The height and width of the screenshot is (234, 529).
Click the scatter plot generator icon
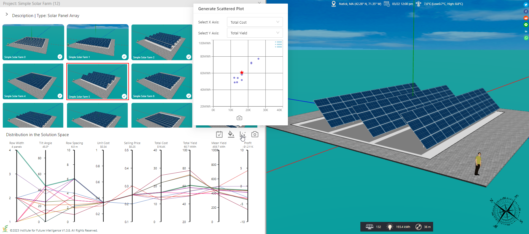[x=243, y=134]
